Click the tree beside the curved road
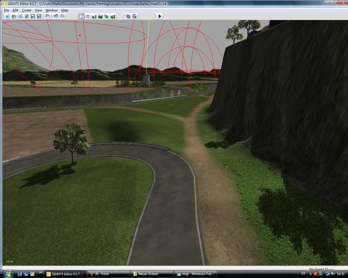The image size is (348, 278). pyautogui.click(x=71, y=143)
